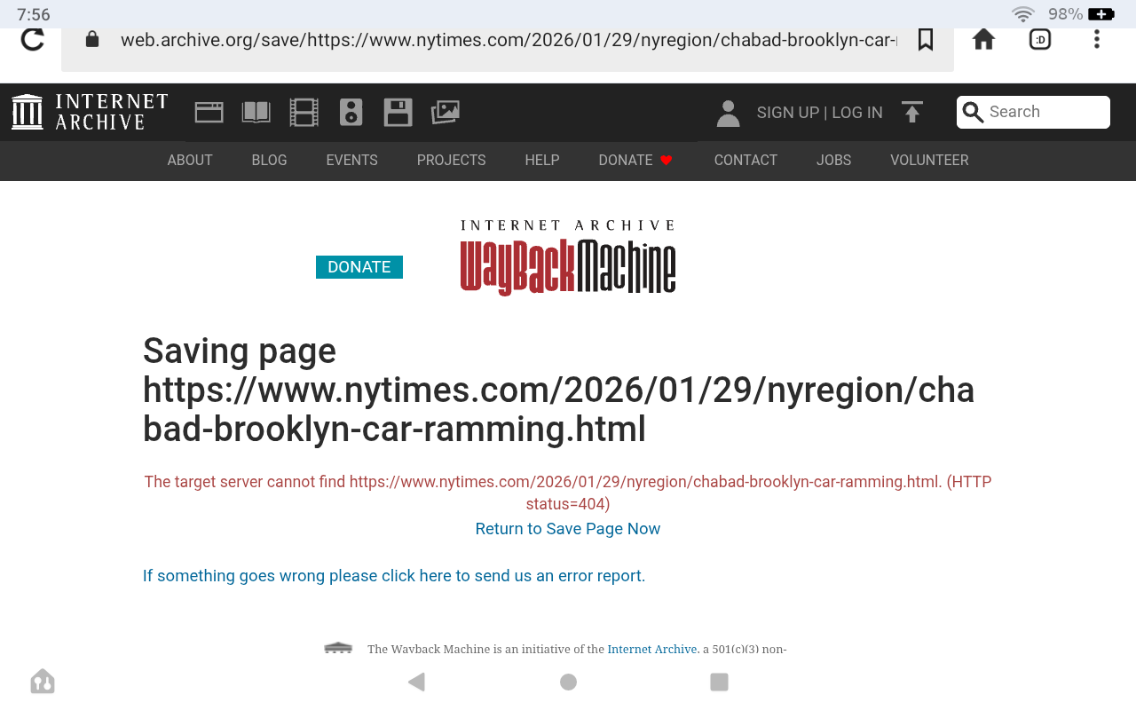Open the ABOUT menu item
The image size is (1136, 710).
(190, 161)
